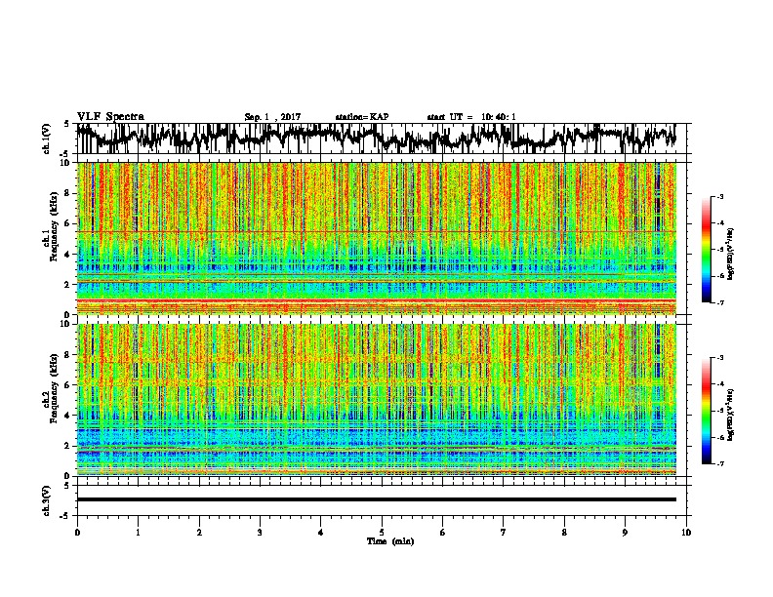Click the '-7' label on ch.2 color bar
The image size is (773, 597).
(x=719, y=463)
